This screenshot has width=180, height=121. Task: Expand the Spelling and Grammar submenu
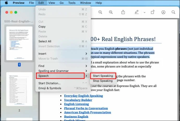point(63,71)
